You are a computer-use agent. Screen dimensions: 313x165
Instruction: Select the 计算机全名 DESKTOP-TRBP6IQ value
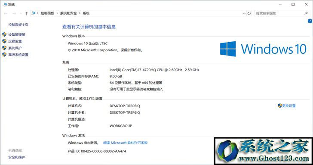point(125,112)
